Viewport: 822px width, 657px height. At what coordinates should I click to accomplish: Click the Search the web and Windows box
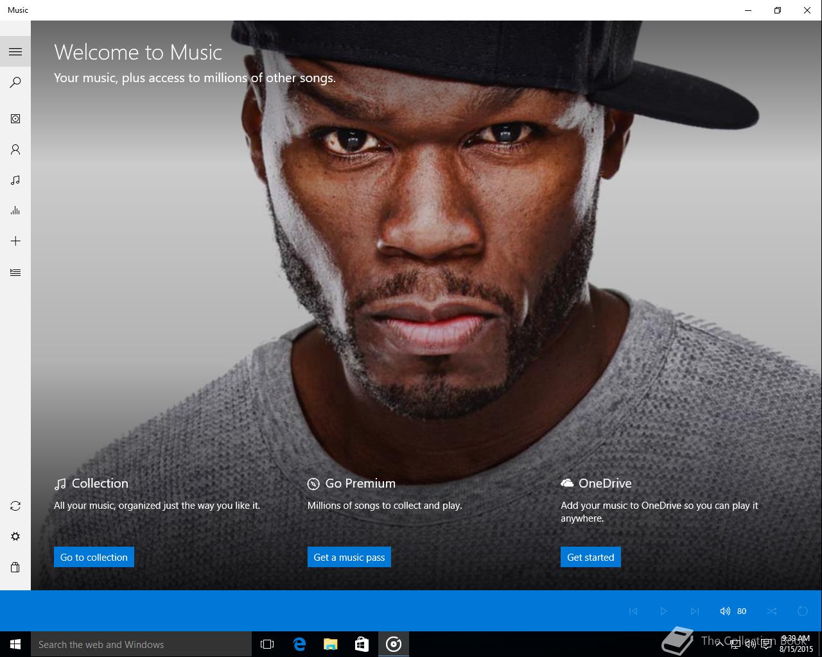click(141, 644)
